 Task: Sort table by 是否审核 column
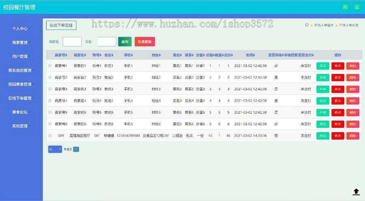(276, 55)
